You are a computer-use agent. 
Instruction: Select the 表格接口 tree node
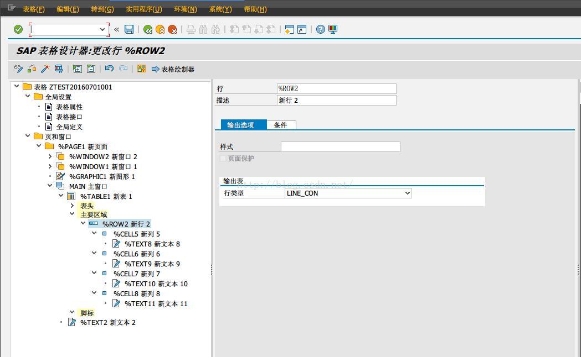point(69,117)
